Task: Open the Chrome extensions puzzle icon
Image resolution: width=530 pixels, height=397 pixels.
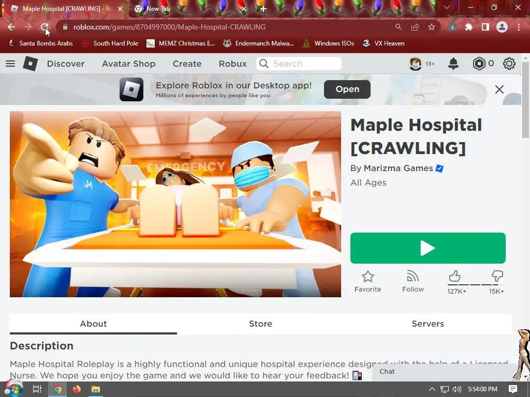Action: (x=469, y=27)
